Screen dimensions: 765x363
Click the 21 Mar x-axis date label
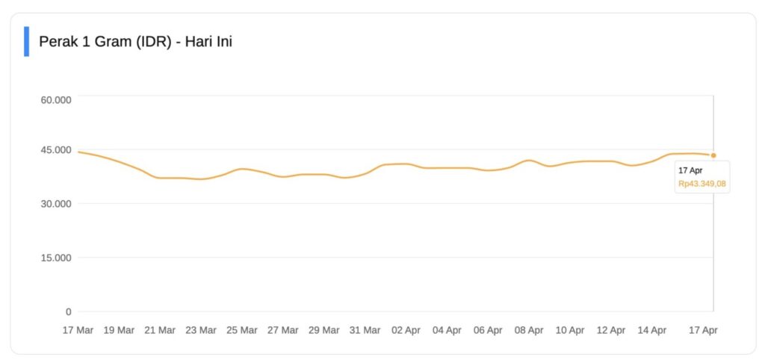point(159,329)
